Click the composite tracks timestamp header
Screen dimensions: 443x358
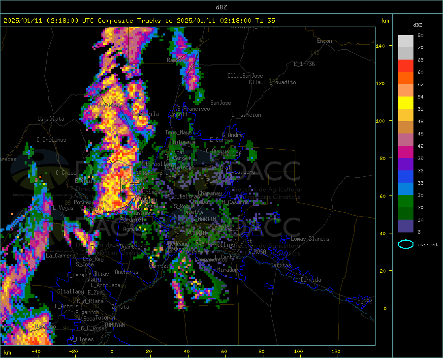(139, 21)
